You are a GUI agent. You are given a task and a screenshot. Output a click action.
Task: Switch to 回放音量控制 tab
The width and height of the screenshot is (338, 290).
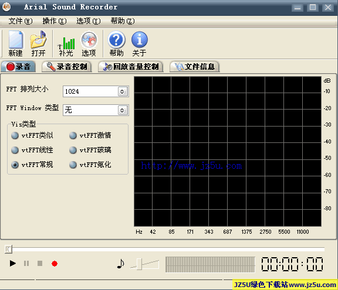(131, 67)
